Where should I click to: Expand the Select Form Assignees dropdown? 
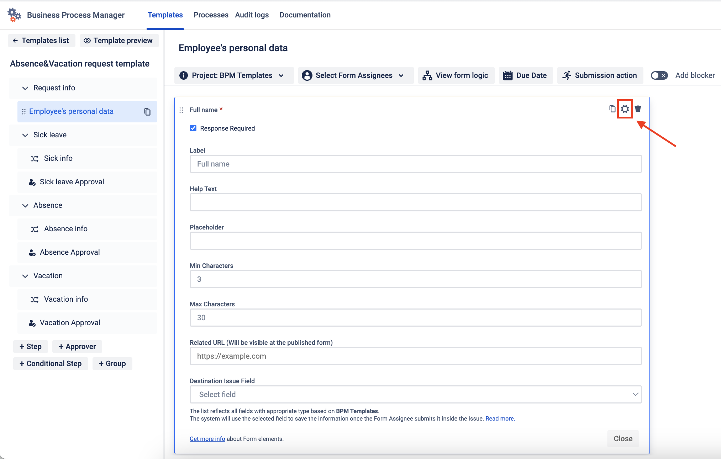click(x=356, y=75)
